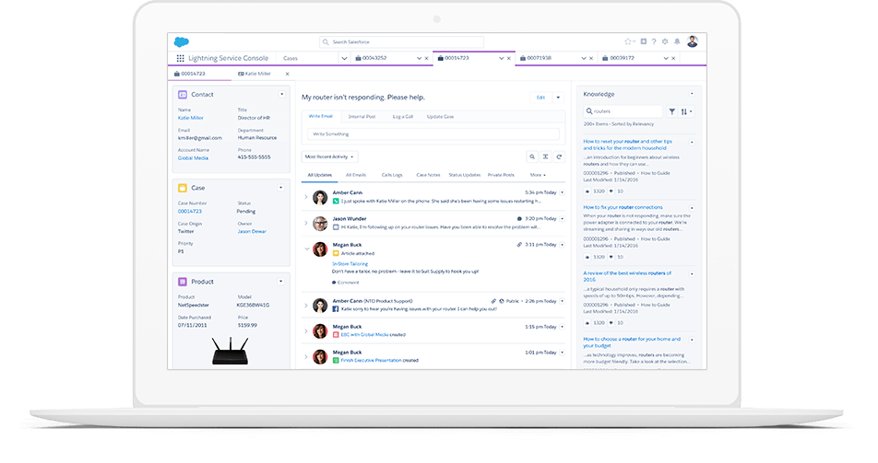The height and width of the screenshot is (463, 878).
Task: Open the Setup gear icon
Action: pyautogui.click(x=666, y=41)
